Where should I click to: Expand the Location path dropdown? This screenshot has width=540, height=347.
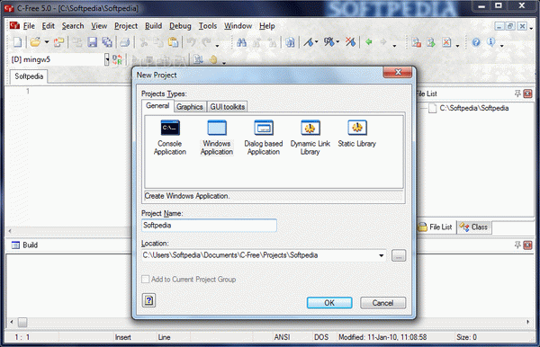pyautogui.click(x=382, y=255)
